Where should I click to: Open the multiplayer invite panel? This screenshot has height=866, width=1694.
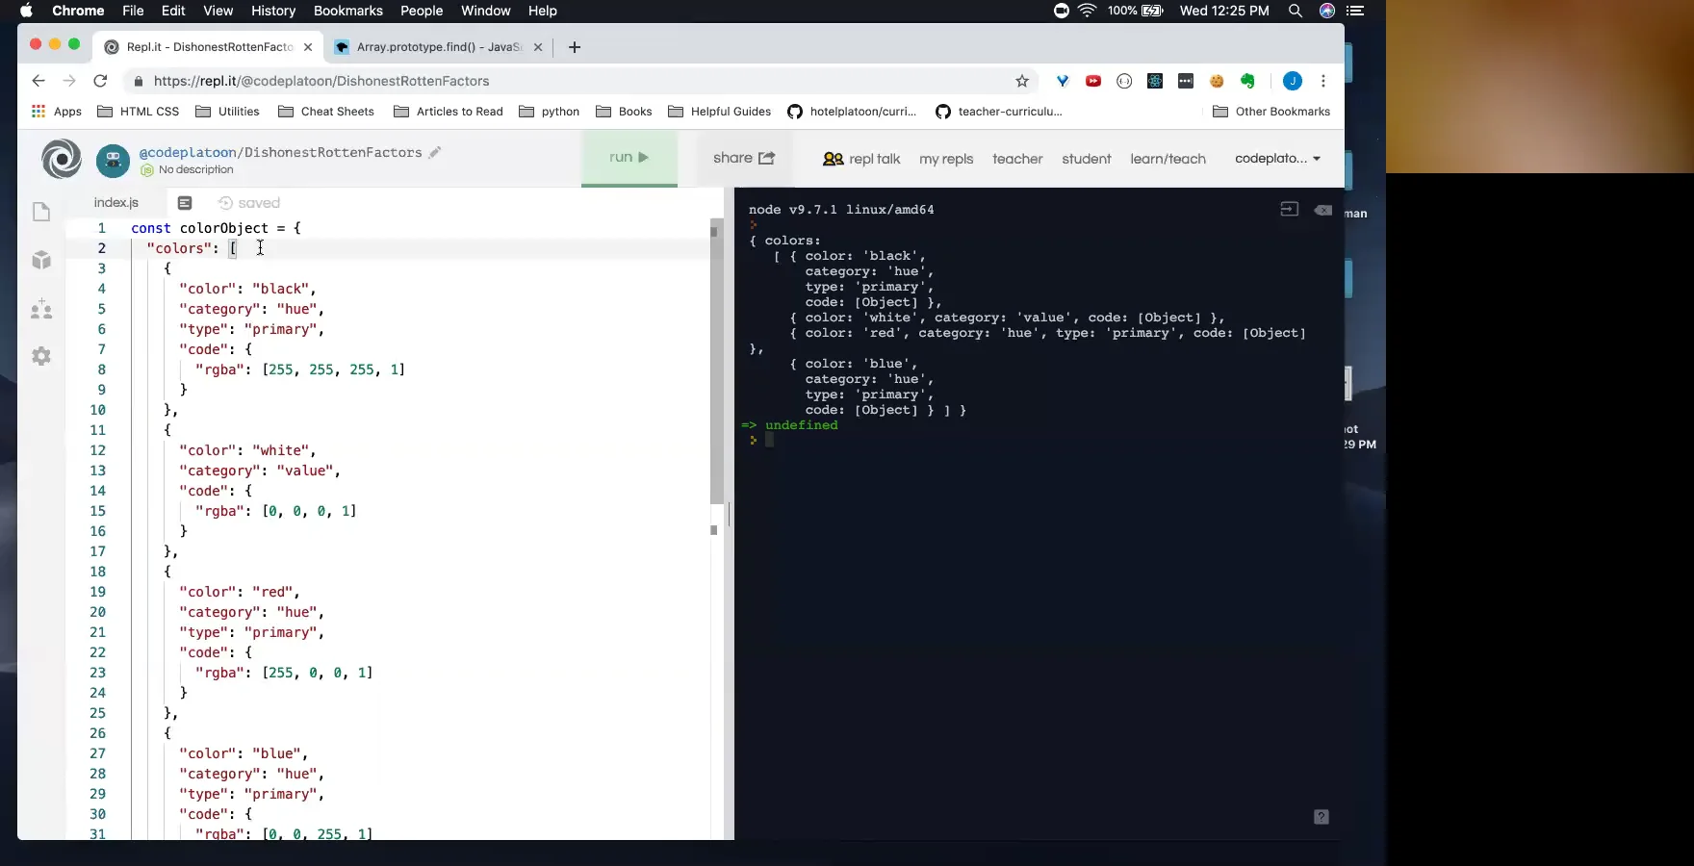point(41,310)
